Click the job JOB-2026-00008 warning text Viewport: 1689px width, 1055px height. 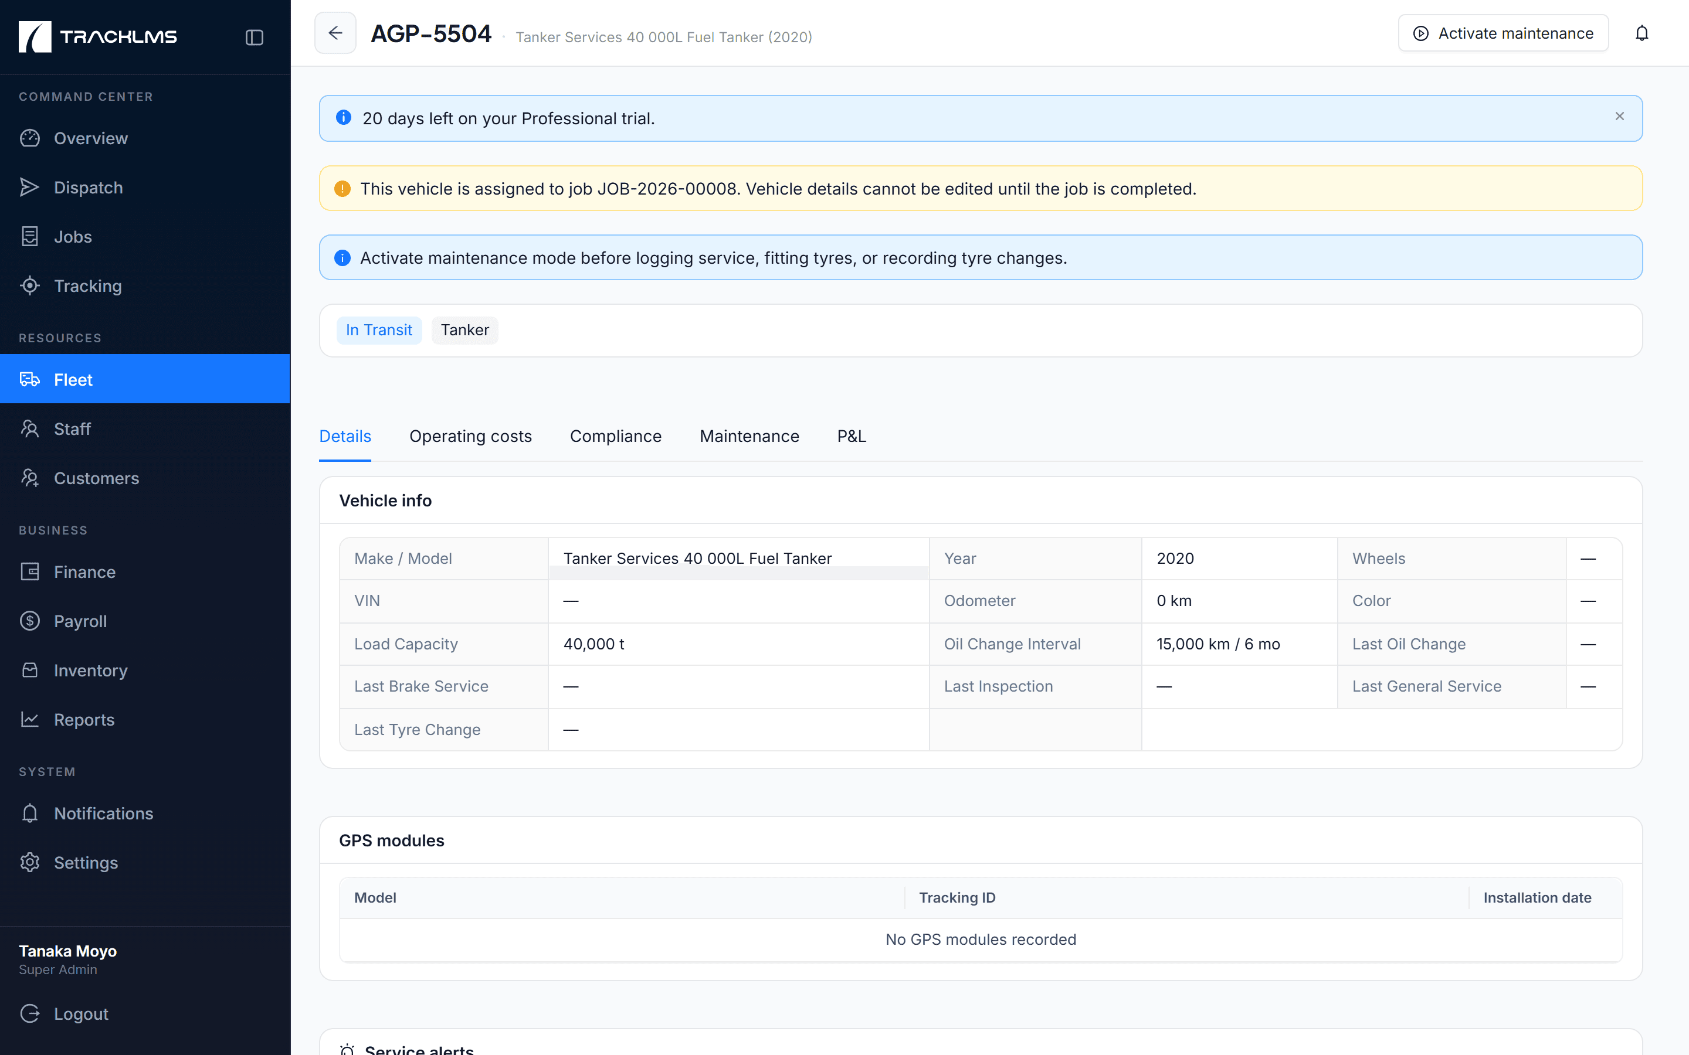click(x=778, y=188)
